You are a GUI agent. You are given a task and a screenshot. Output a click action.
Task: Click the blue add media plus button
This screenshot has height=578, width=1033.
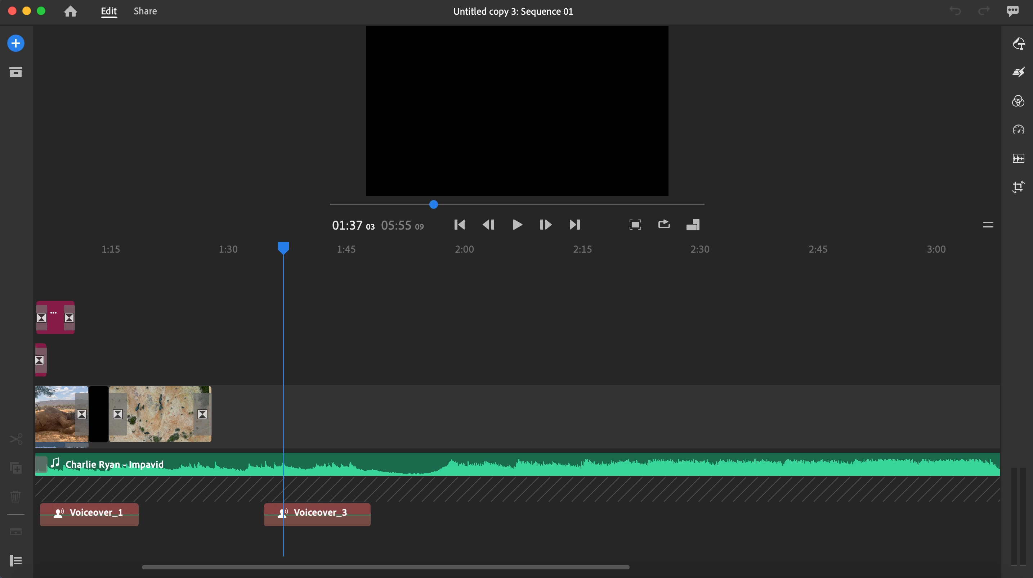[x=16, y=43]
